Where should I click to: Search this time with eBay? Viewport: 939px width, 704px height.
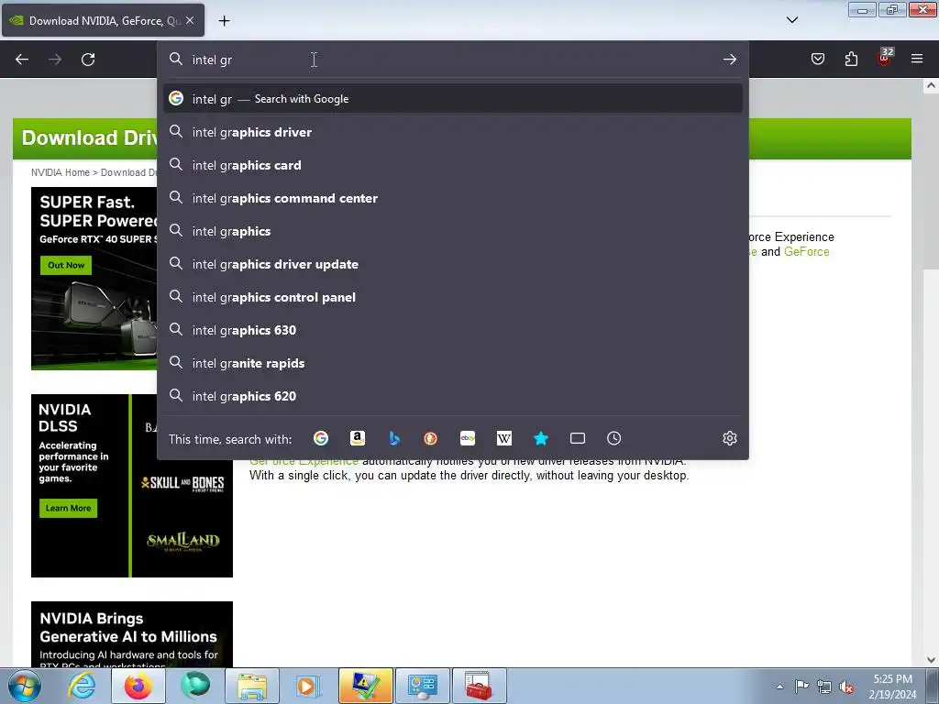click(x=468, y=438)
